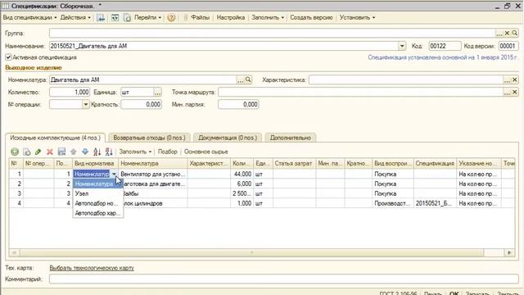
Task: Click the Создать версию button
Action: coord(311,17)
